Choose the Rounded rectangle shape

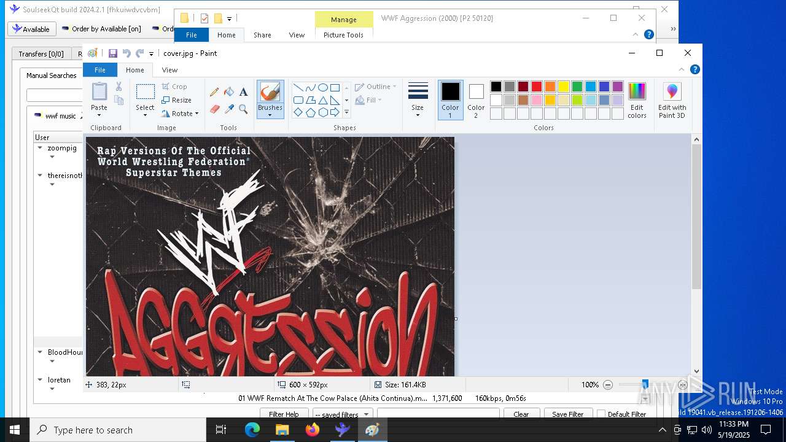(x=298, y=100)
